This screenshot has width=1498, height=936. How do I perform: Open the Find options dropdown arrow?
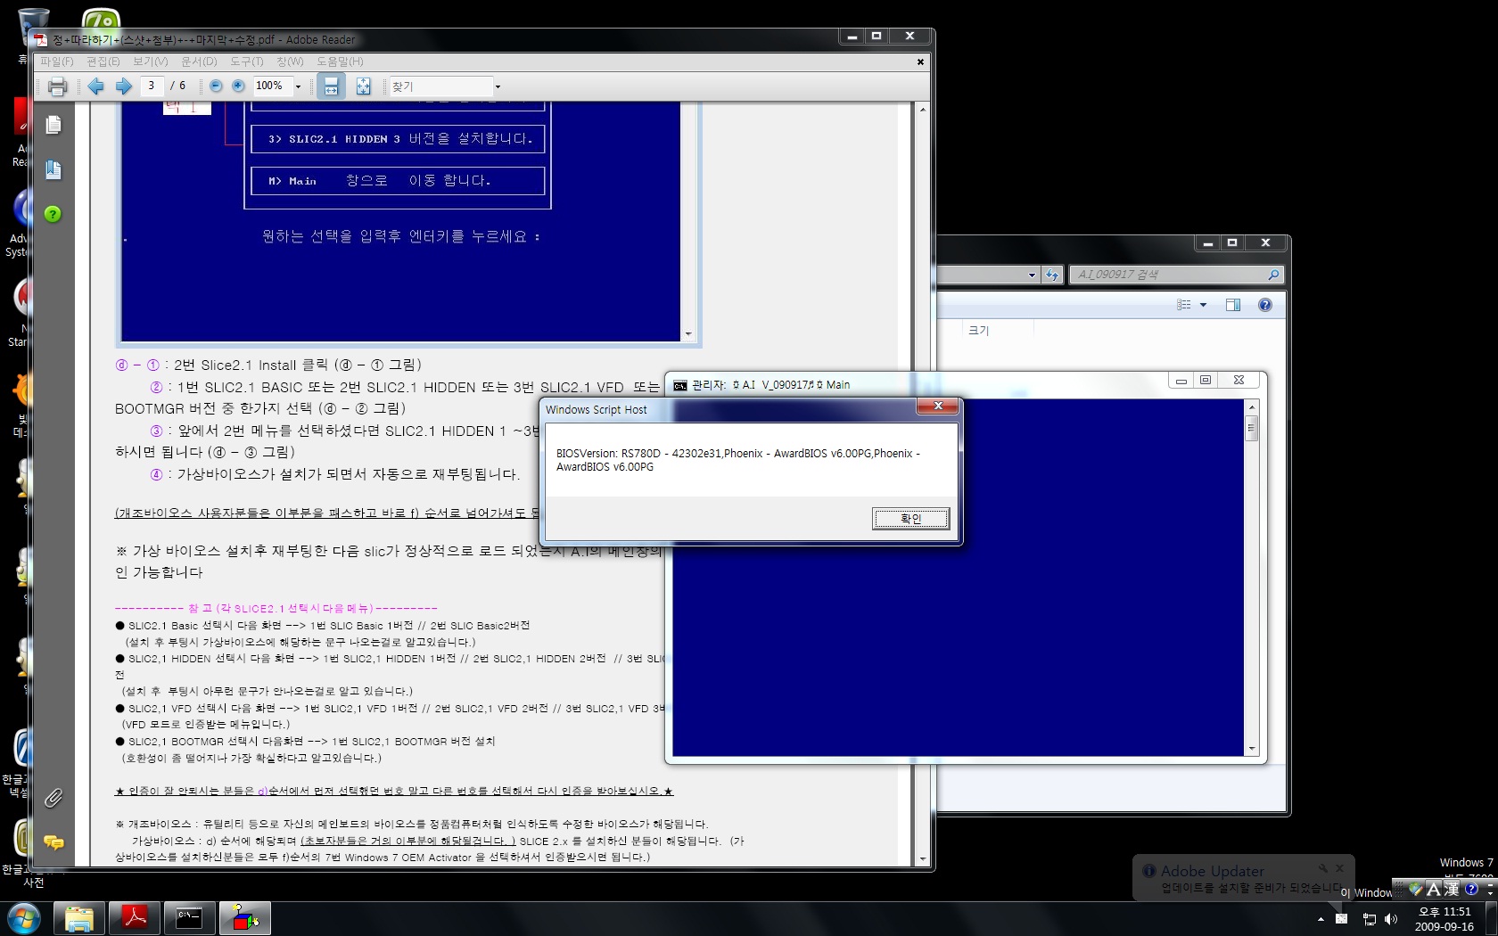pos(498,86)
